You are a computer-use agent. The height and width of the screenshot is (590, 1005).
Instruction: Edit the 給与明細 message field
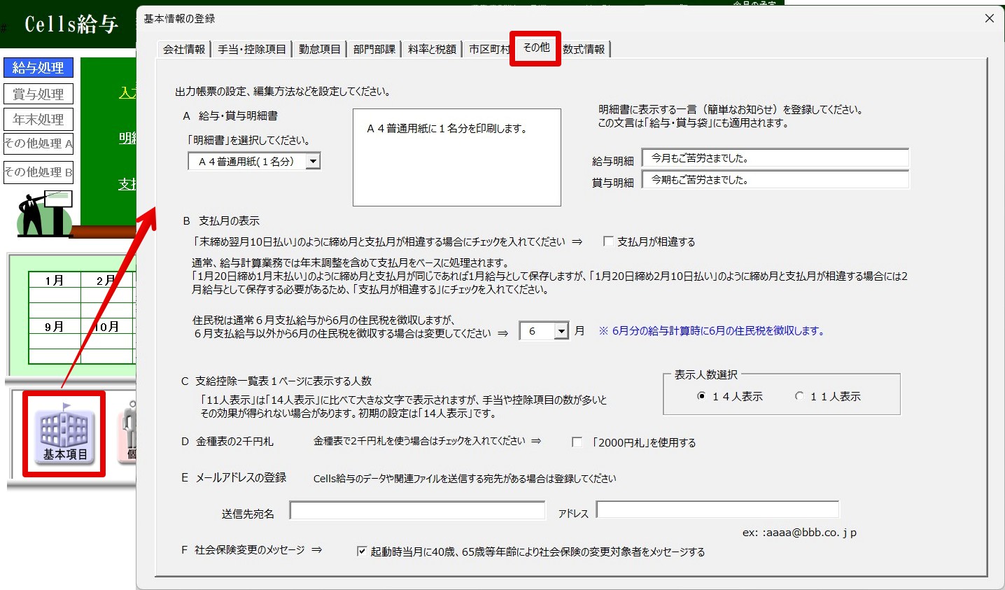(775, 158)
